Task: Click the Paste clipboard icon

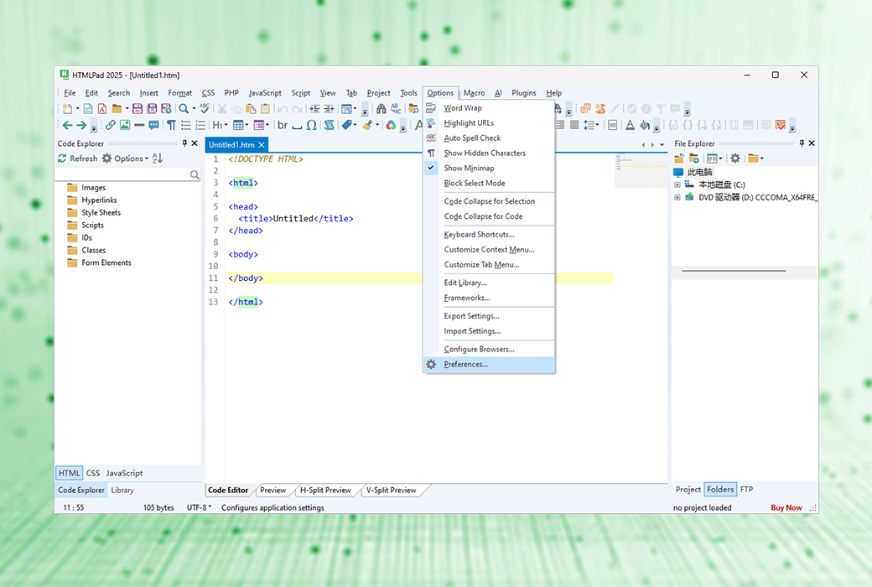Action: pos(251,108)
